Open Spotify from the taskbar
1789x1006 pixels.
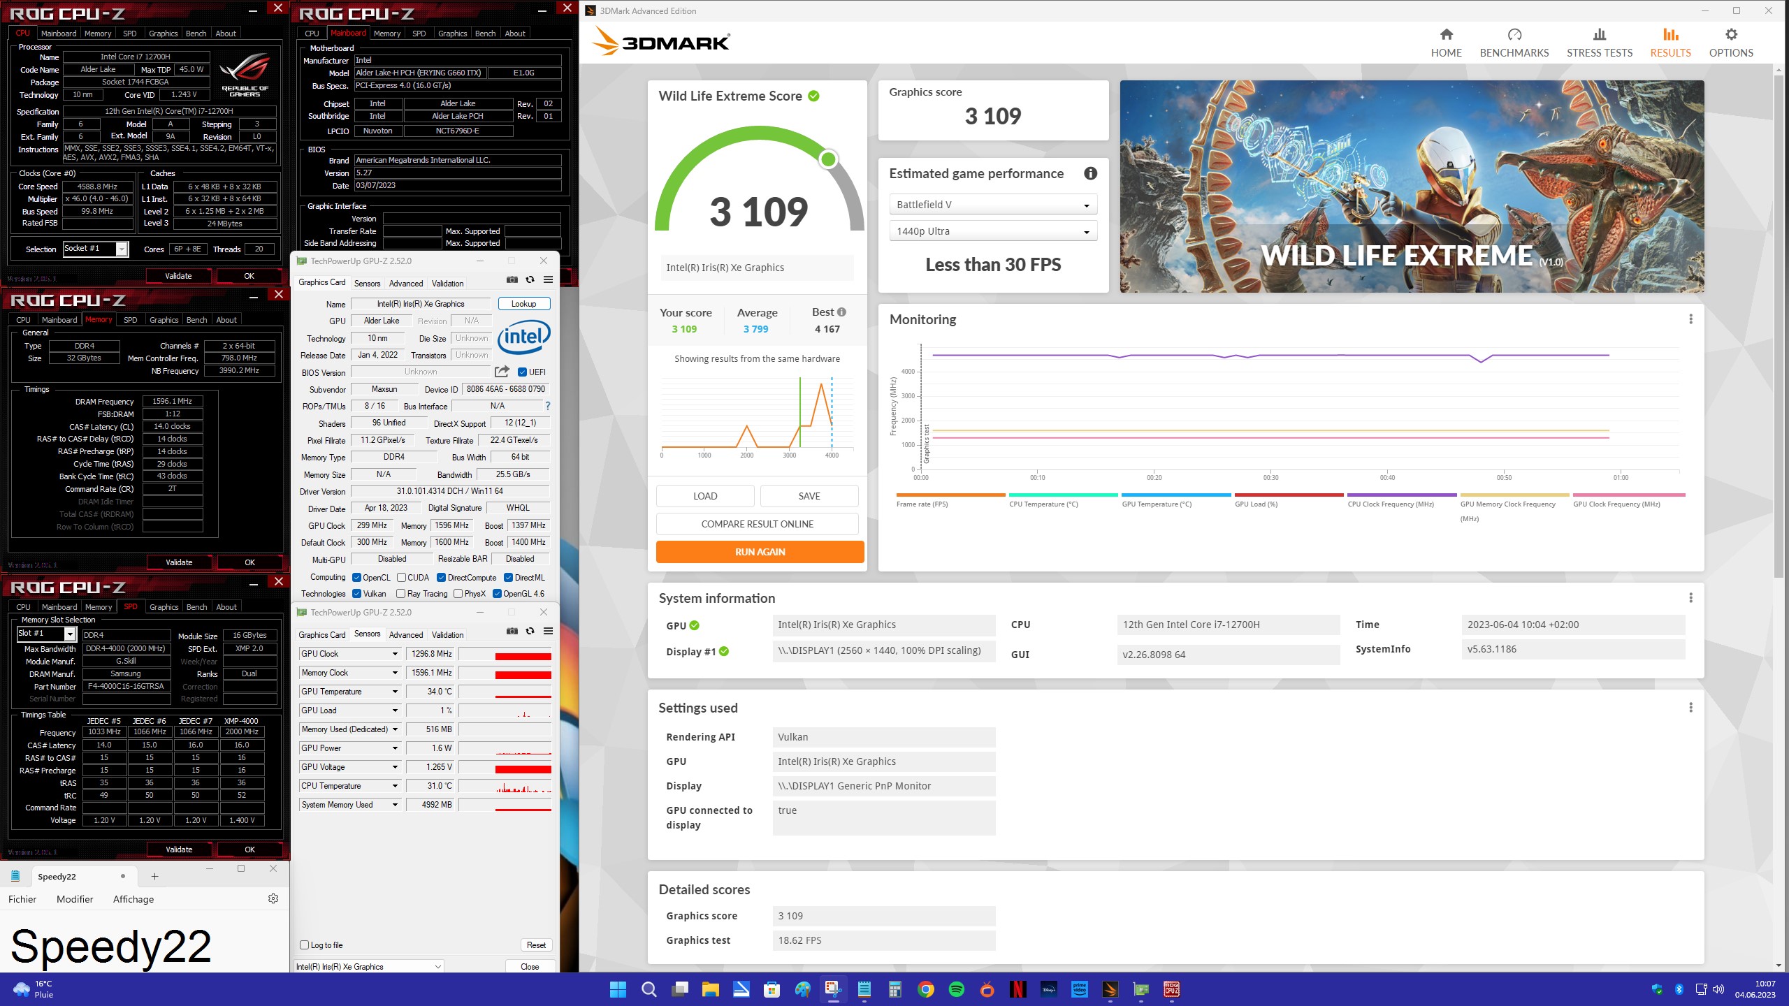956,989
